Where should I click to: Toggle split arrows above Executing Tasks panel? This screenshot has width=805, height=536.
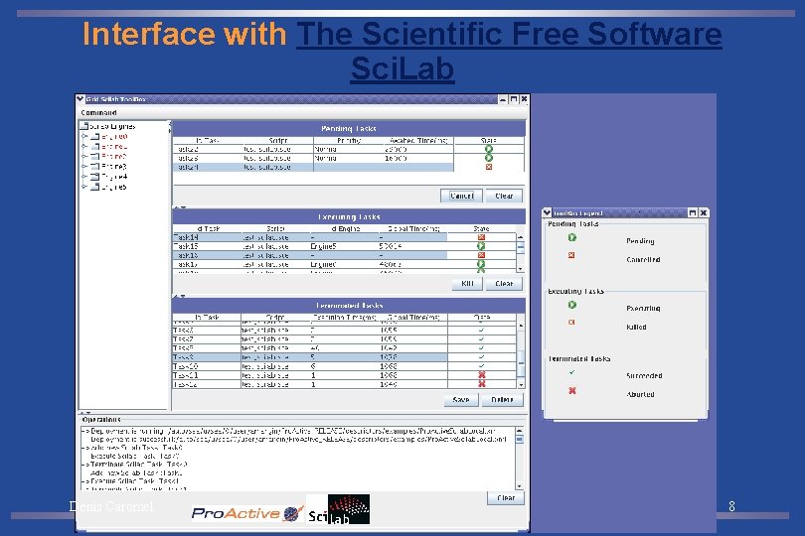tap(180, 207)
